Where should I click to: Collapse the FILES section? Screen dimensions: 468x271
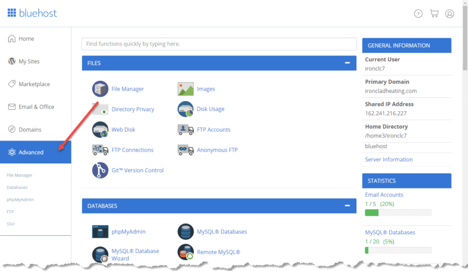(x=347, y=63)
